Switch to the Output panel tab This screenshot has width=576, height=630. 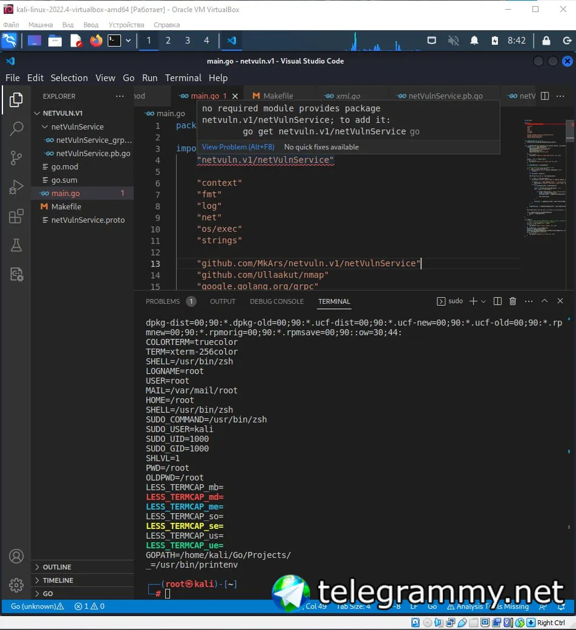point(223,301)
